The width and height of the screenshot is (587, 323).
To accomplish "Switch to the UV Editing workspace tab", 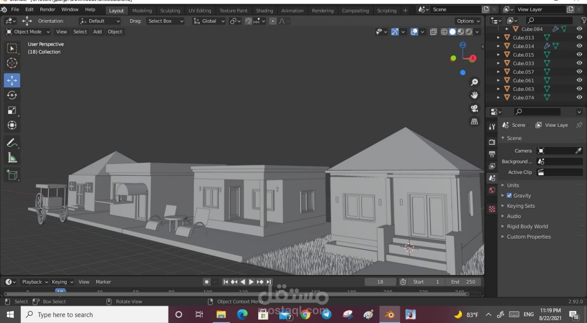I will point(200,11).
